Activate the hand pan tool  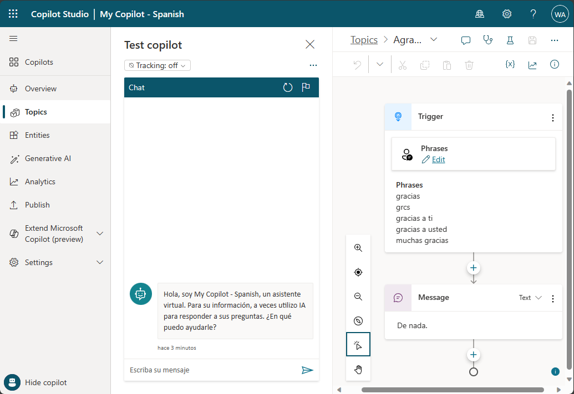(358, 370)
